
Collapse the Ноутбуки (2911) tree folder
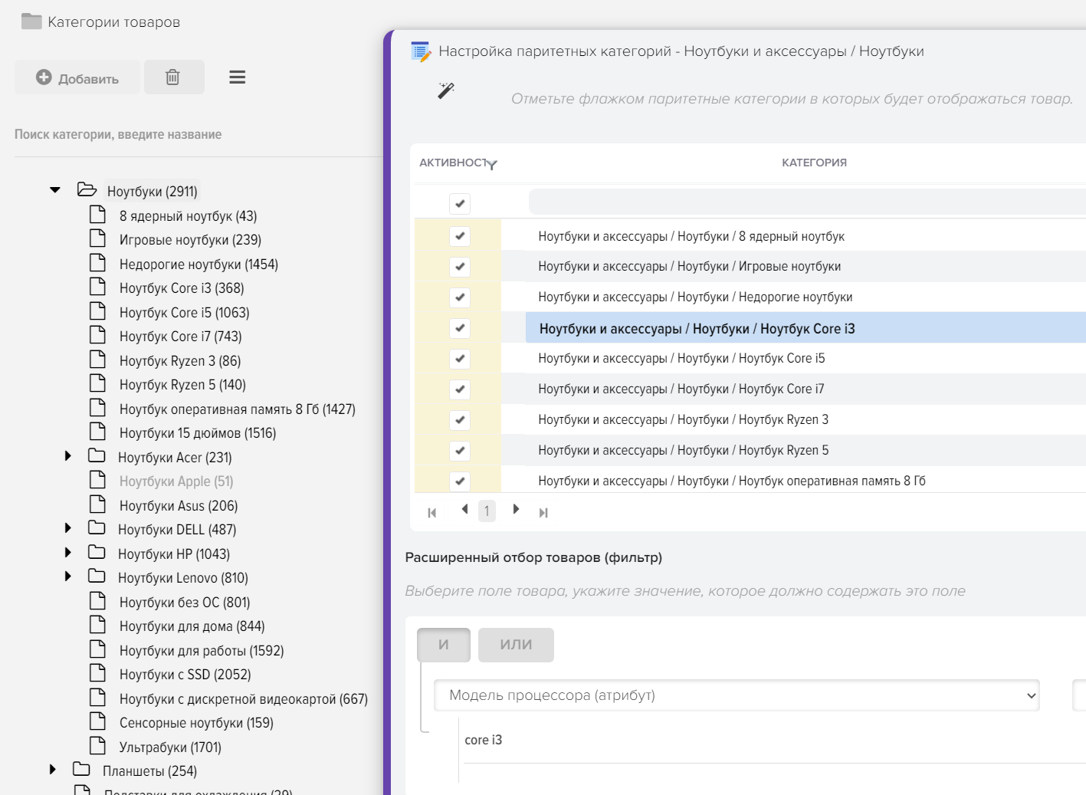(55, 190)
